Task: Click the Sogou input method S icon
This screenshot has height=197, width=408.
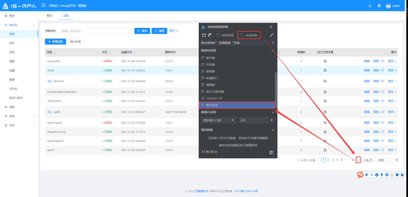Action: click(360, 174)
